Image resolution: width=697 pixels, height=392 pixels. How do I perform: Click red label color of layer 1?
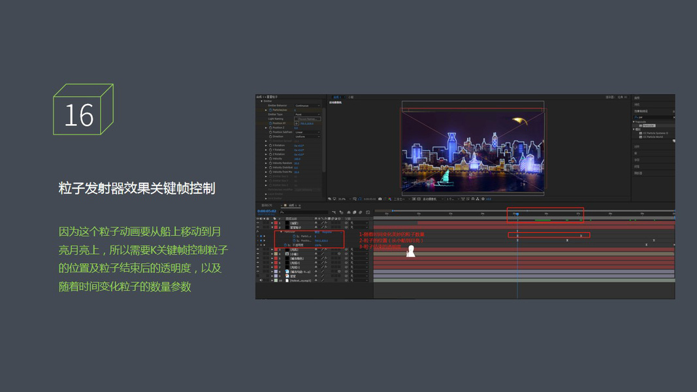click(x=276, y=223)
